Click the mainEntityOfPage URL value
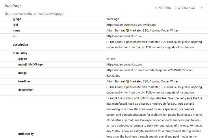208x138 pixels. point(124,64)
